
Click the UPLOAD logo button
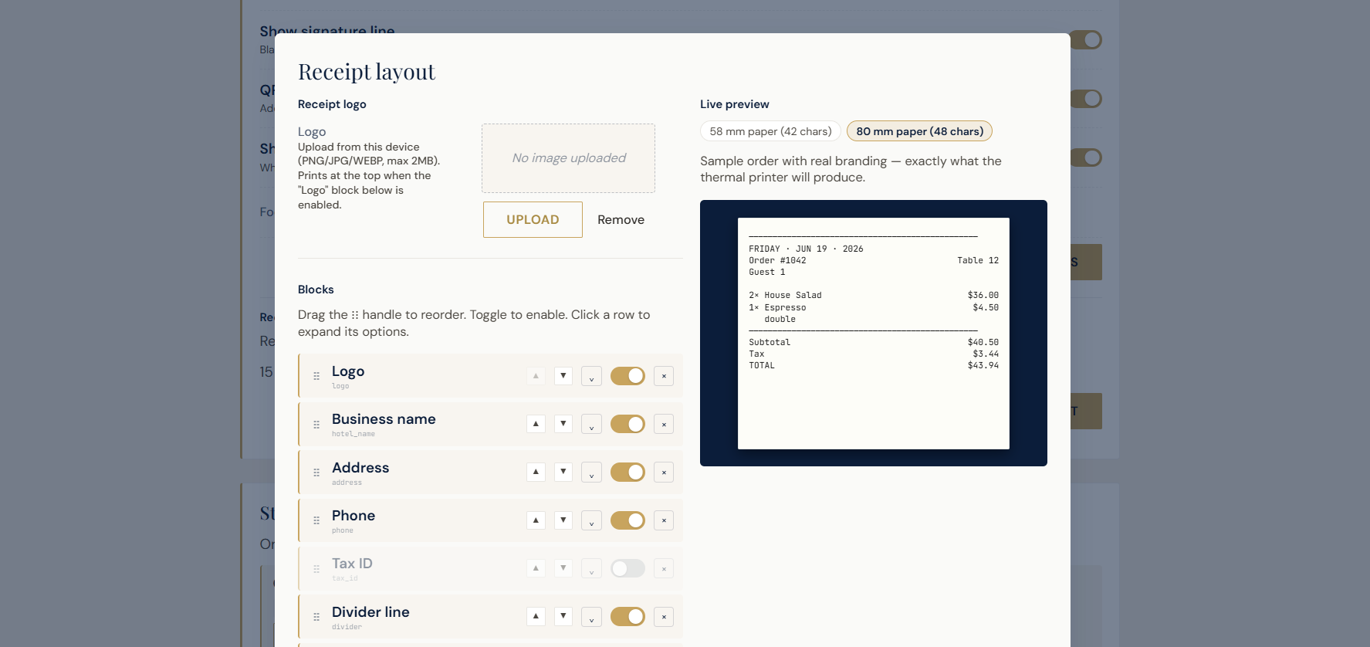click(533, 219)
